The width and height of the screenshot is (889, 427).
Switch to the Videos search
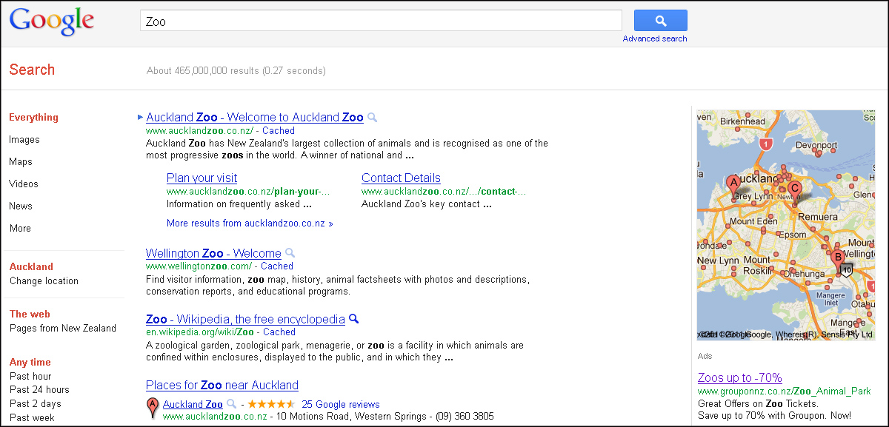[24, 184]
